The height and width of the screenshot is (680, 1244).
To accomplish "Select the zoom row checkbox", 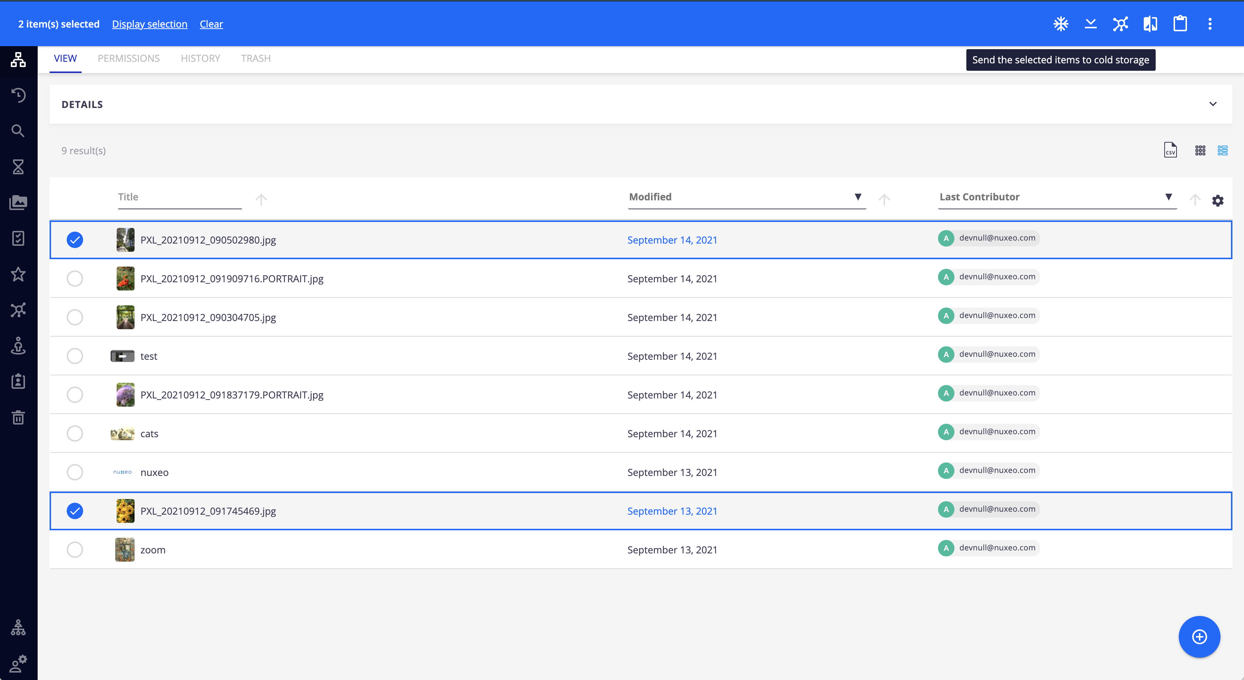I will point(75,550).
